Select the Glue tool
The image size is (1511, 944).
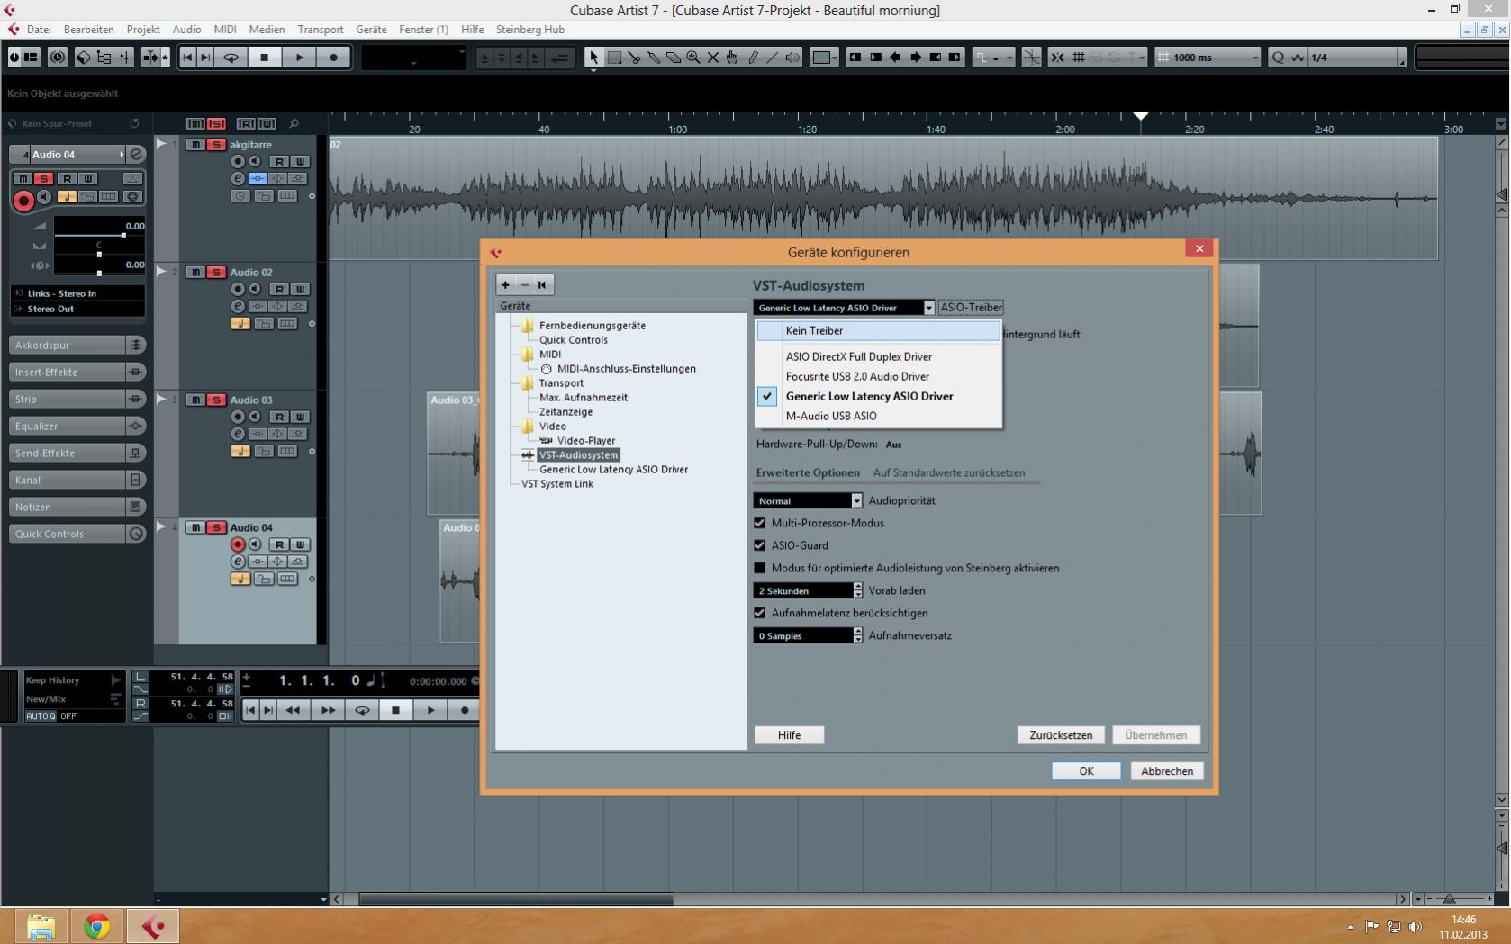pyautogui.click(x=654, y=58)
